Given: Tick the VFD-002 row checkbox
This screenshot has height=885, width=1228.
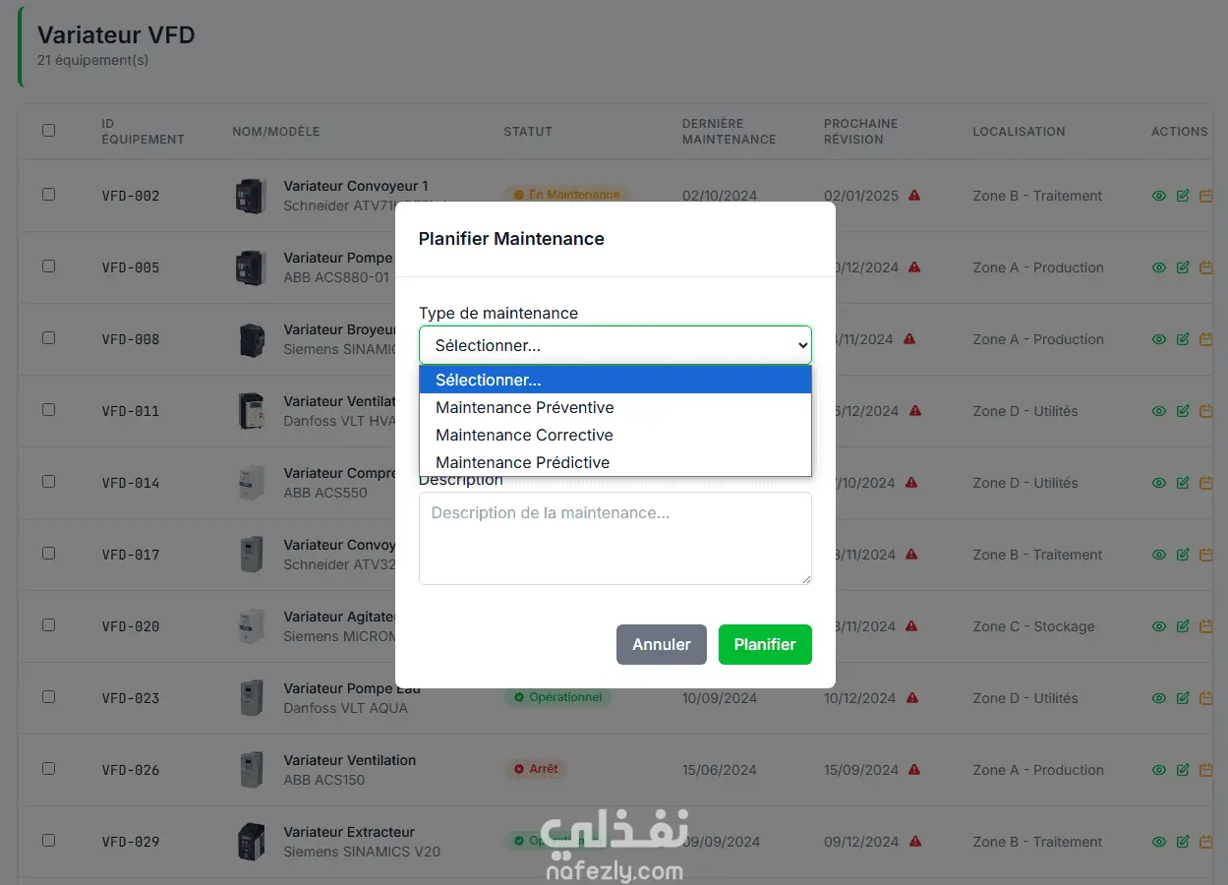Looking at the screenshot, I should click(48, 195).
